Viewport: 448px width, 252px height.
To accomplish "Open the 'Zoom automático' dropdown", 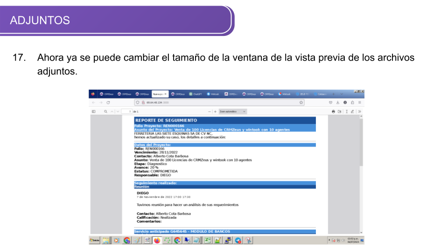I will point(232,112).
